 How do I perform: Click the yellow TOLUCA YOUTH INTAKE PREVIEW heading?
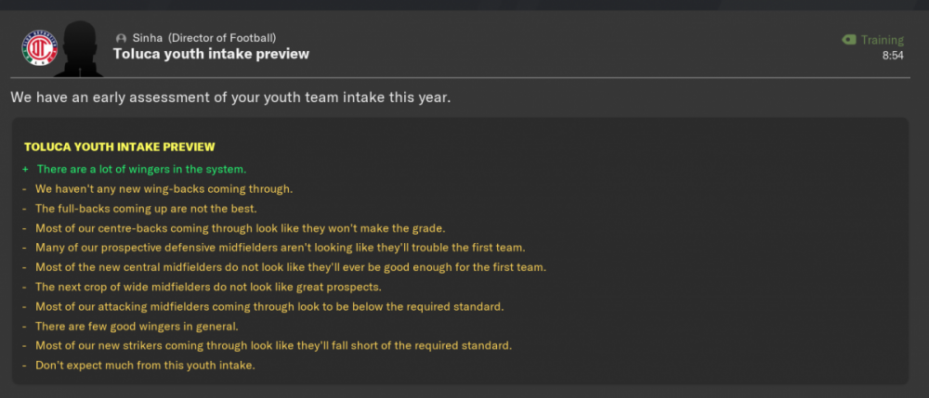120,147
